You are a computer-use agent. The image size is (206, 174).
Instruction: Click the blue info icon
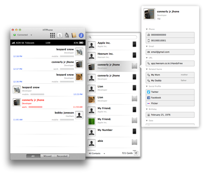81,35
